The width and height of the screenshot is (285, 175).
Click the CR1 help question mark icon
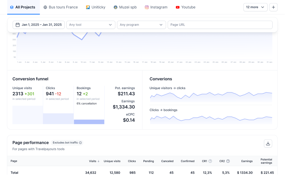click(210, 161)
